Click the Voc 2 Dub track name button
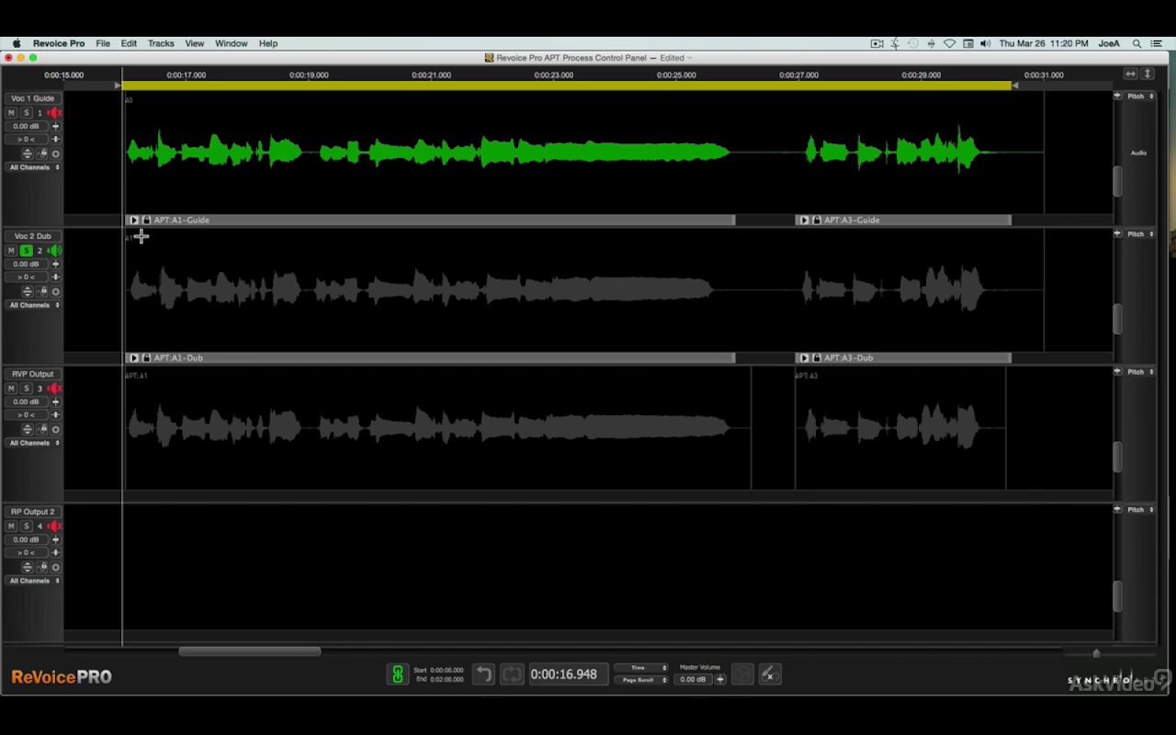Viewport: 1176px width, 735px height. click(33, 236)
